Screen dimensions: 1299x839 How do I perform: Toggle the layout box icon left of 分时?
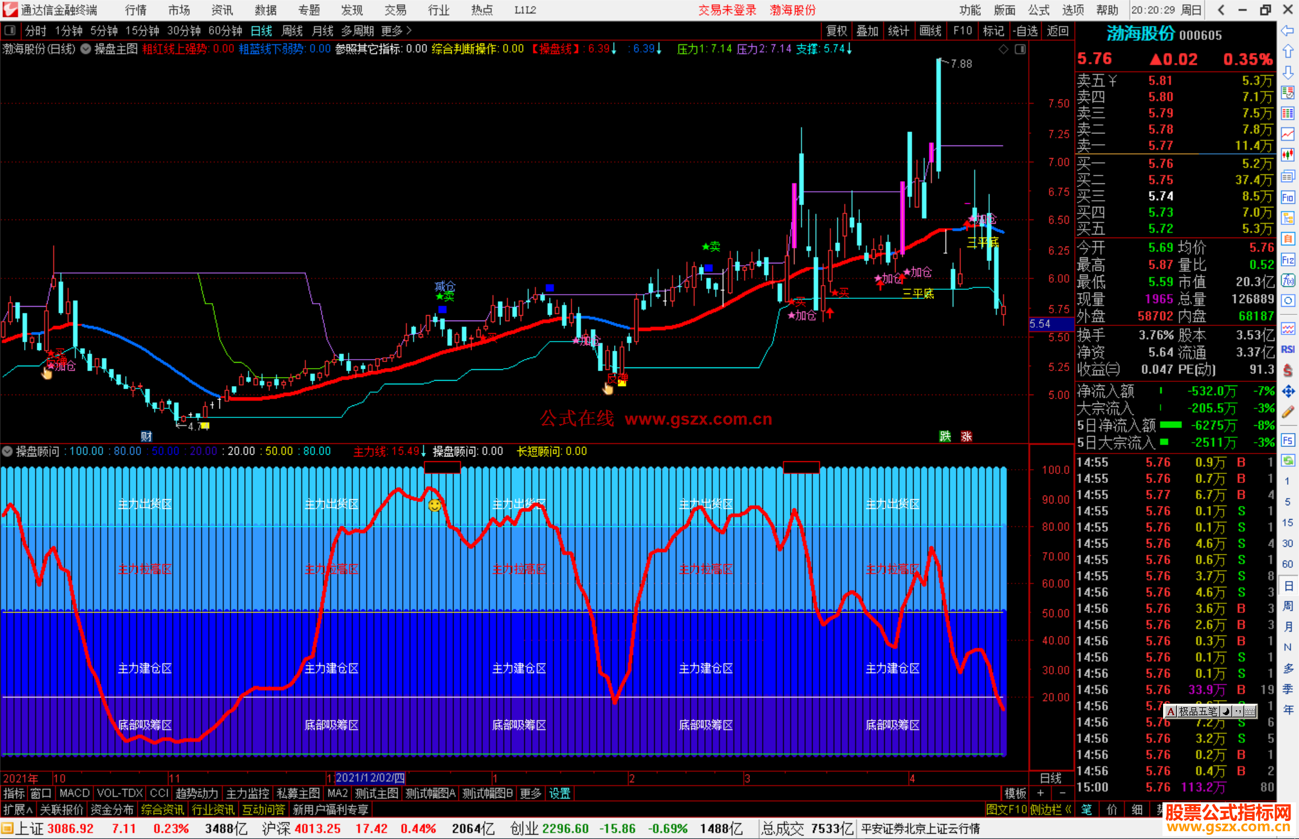tap(10, 30)
